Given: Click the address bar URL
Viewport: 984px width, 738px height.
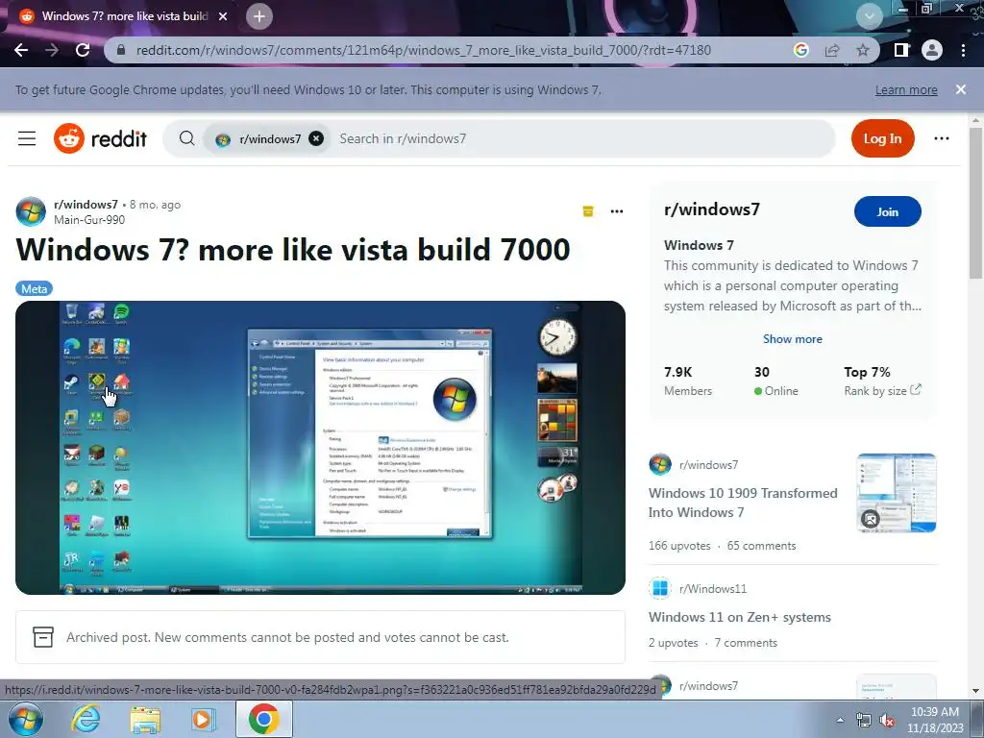Looking at the screenshot, I should (x=423, y=50).
